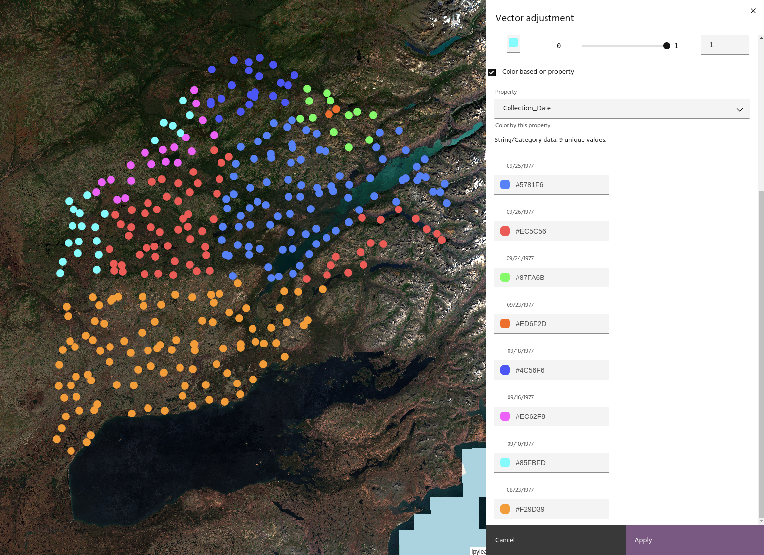Close the Vector adjustment panel
This screenshot has width=764, height=555.
click(x=753, y=11)
